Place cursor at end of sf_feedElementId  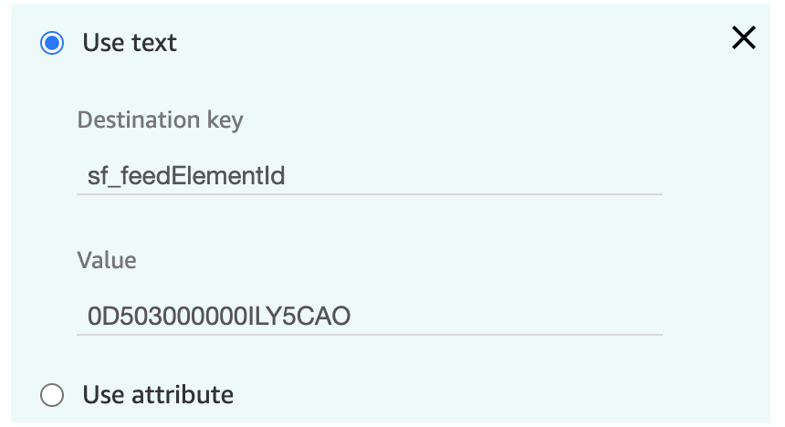click(x=286, y=176)
